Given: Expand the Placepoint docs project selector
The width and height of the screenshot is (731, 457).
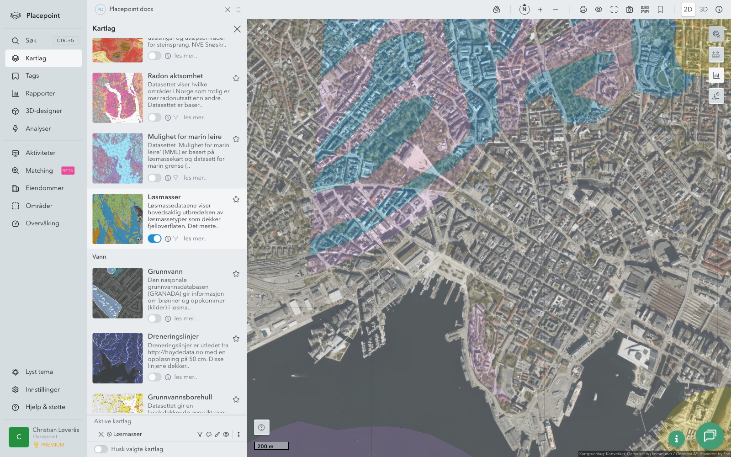Looking at the screenshot, I should tap(238, 9).
